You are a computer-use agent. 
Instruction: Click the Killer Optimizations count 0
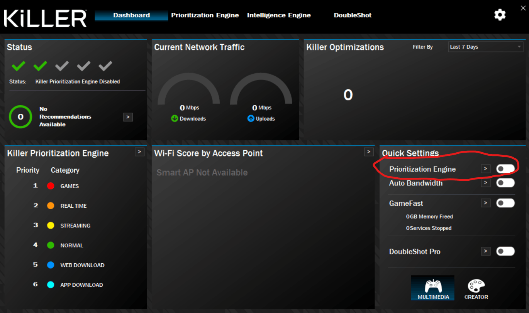coord(348,95)
